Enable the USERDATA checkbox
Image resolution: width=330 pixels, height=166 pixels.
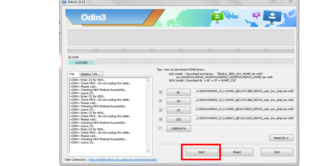pyautogui.click(x=160, y=128)
